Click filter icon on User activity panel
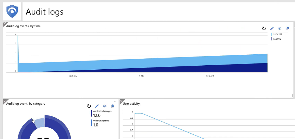The width and height of the screenshot is (295, 139). [x=121, y=101]
